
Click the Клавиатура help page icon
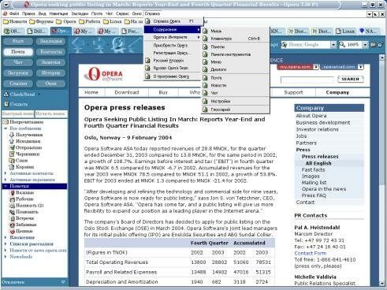pos(205,39)
